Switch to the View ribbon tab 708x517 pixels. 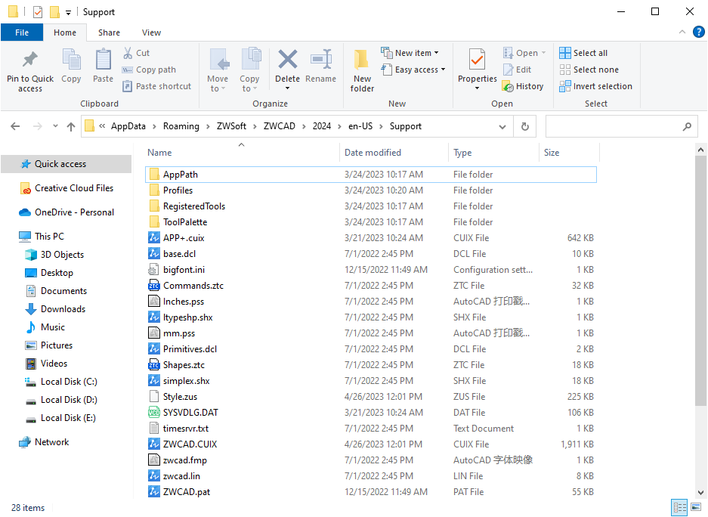151,33
